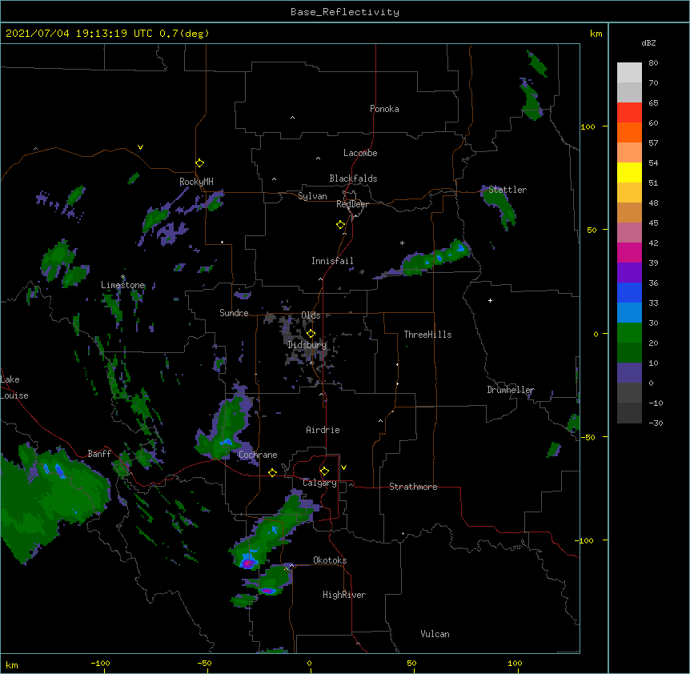Click the light gray 70-80 dBZ swatch
The image size is (690, 674).
pyautogui.click(x=629, y=73)
